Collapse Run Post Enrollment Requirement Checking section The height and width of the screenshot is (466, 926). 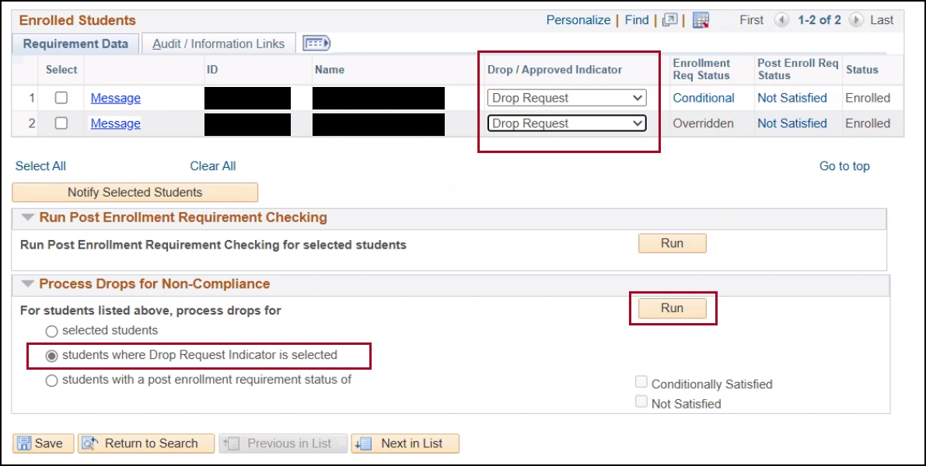click(x=28, y=217)
